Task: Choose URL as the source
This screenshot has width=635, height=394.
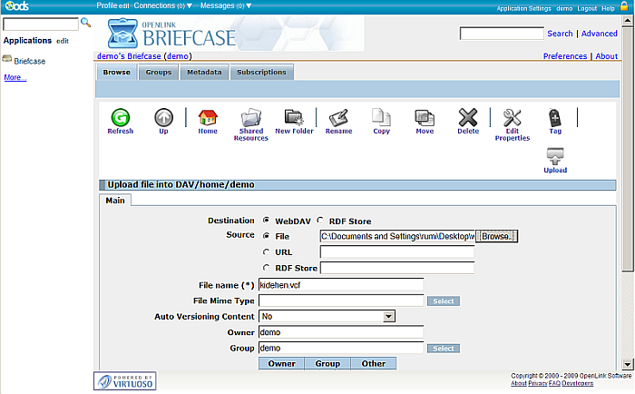Action: (266, 251)
